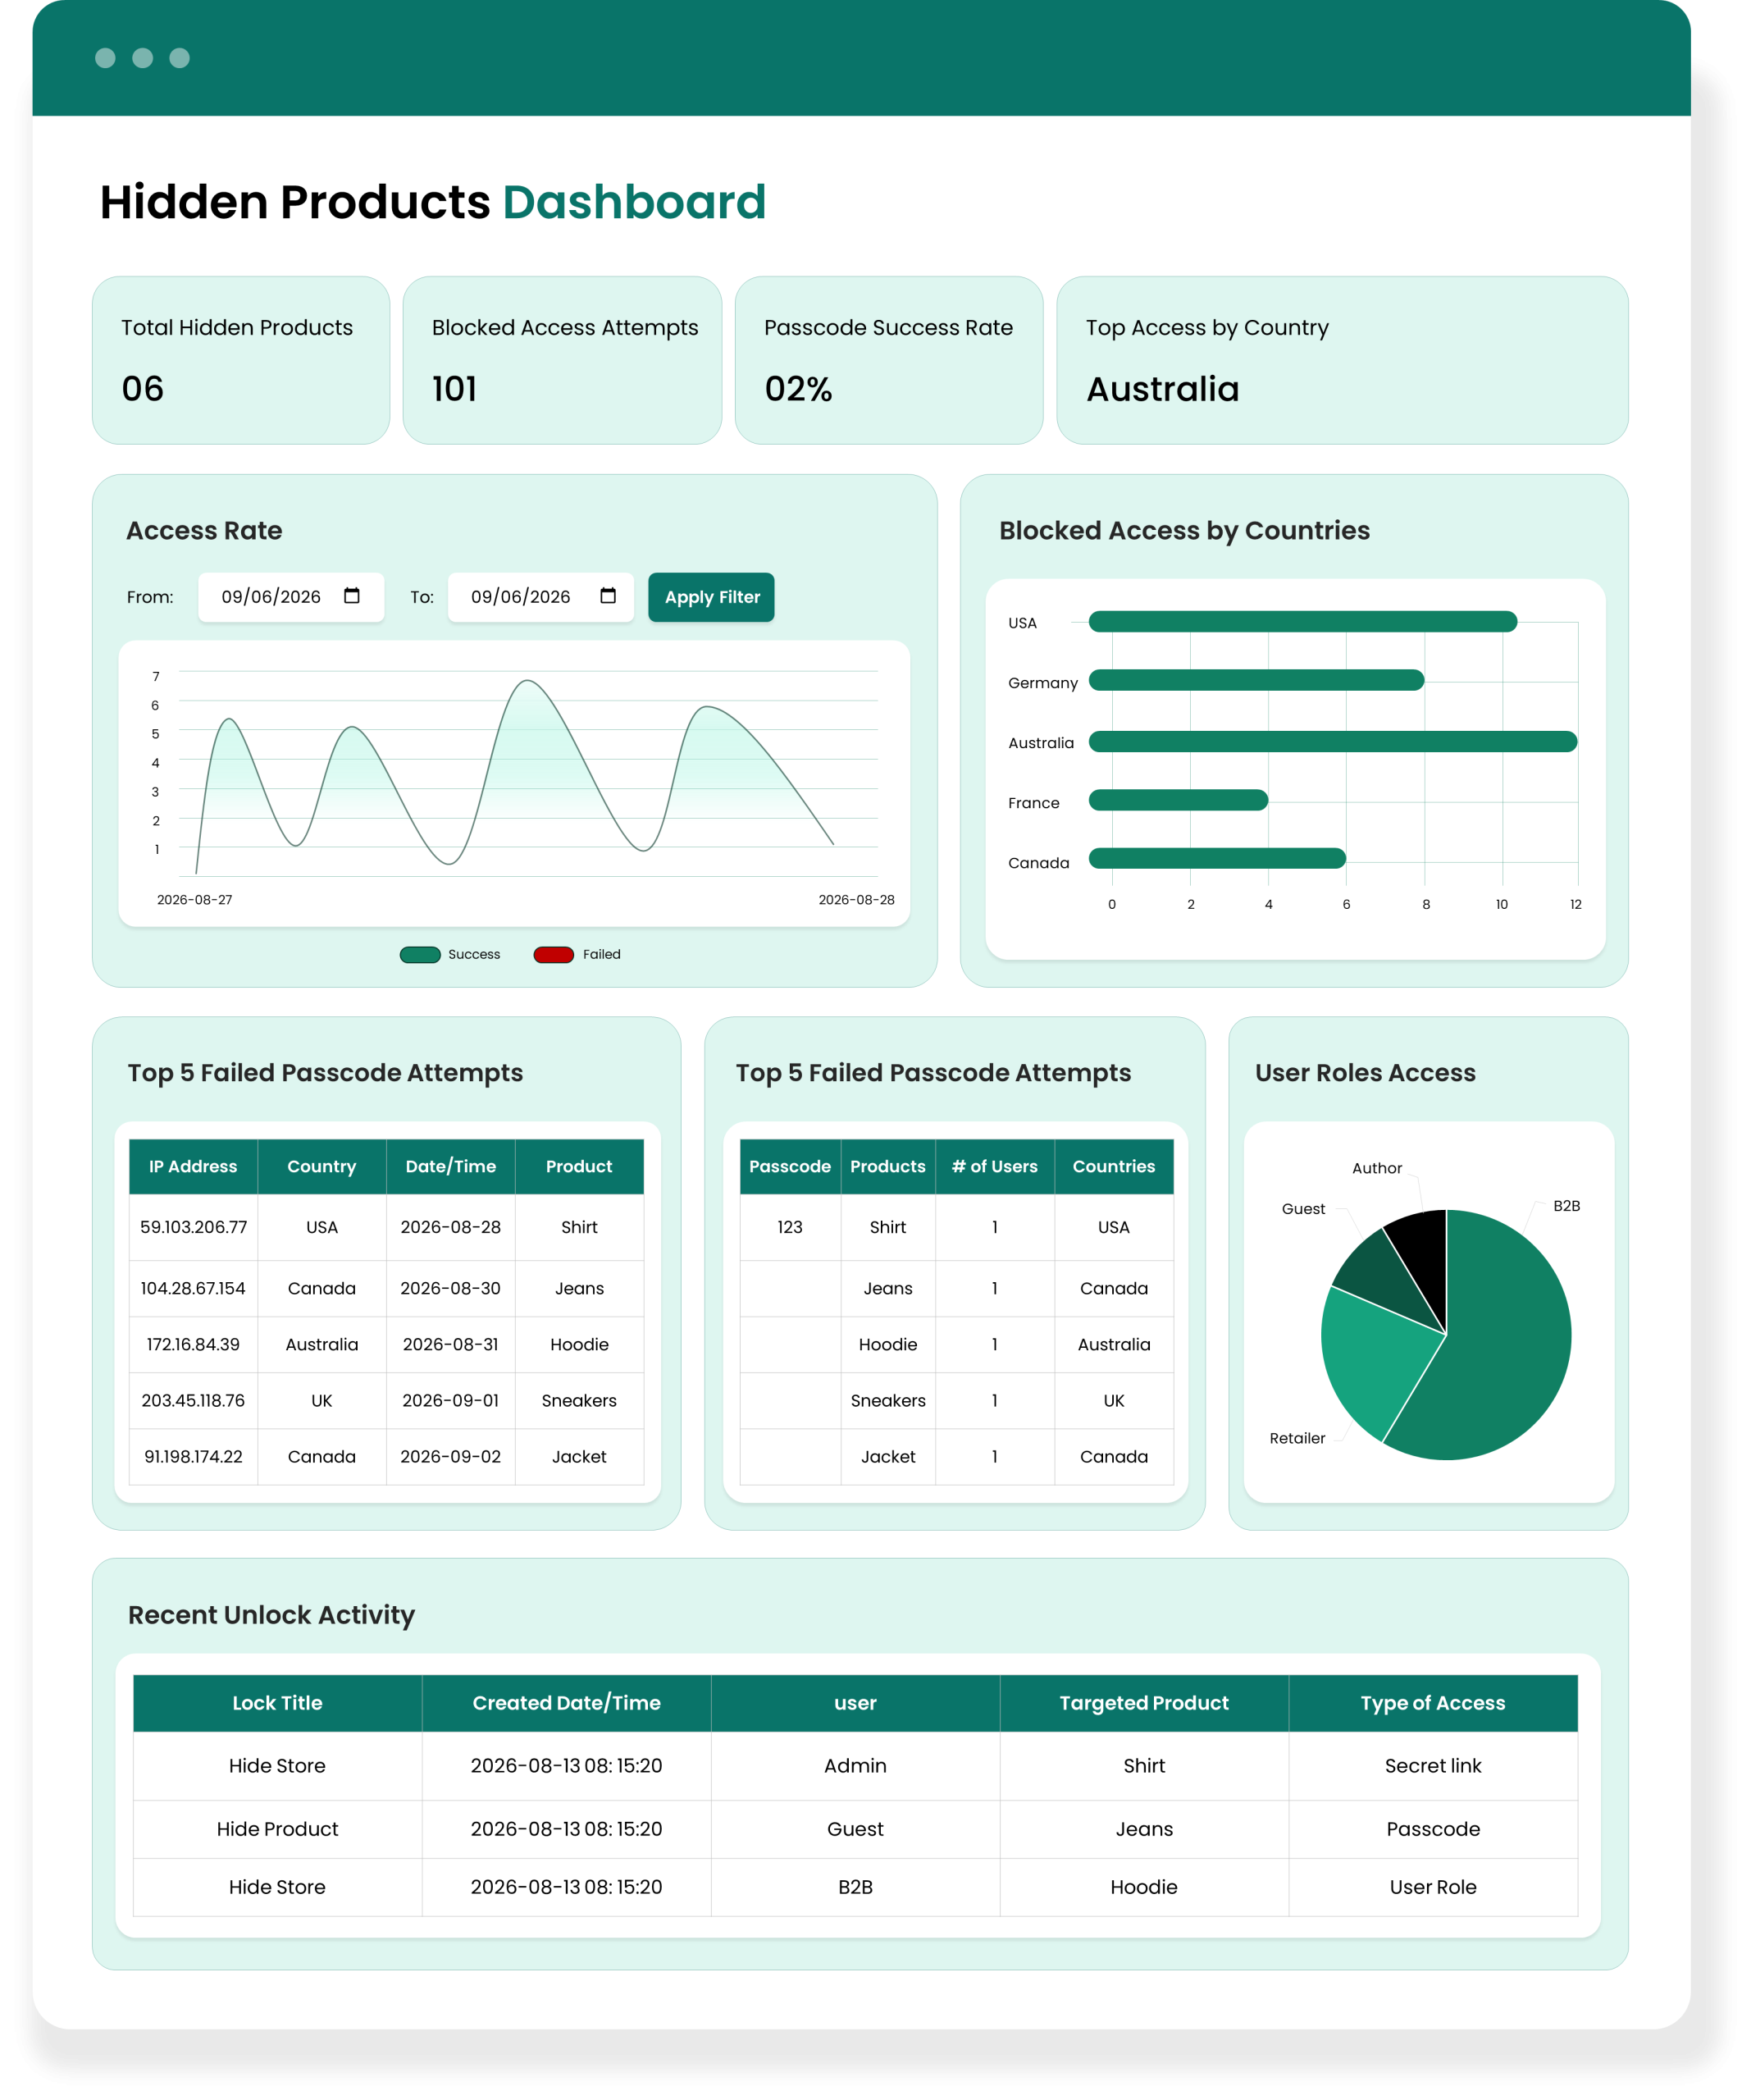
Task: Click the User Role access type cell
Action: [x=1433, y=1887]
